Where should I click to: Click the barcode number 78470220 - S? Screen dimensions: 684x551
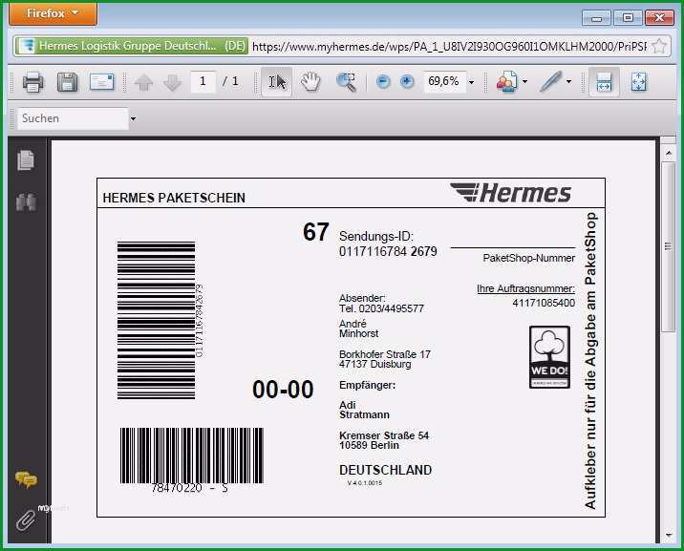(x=190, y=488)
